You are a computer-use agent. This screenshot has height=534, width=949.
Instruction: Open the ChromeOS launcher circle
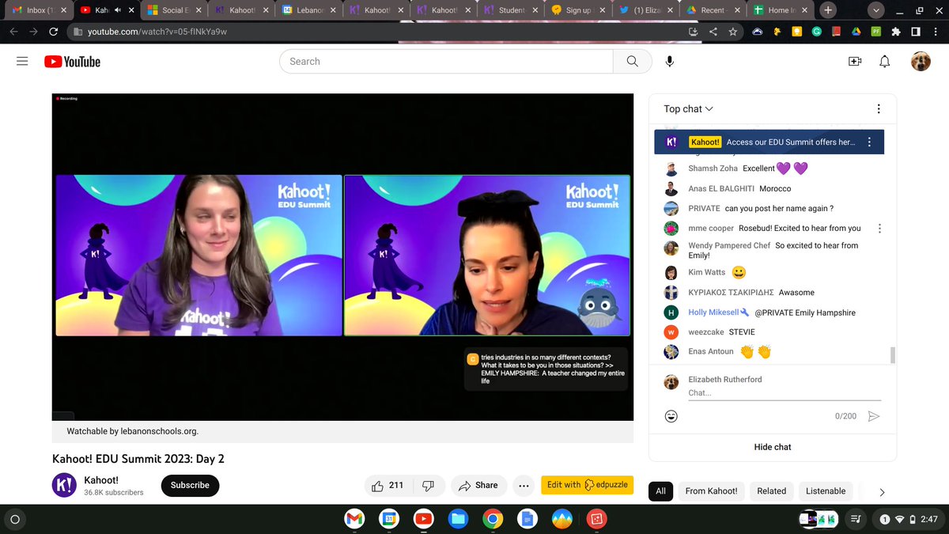pyautogui.click(x=15, y=519)
